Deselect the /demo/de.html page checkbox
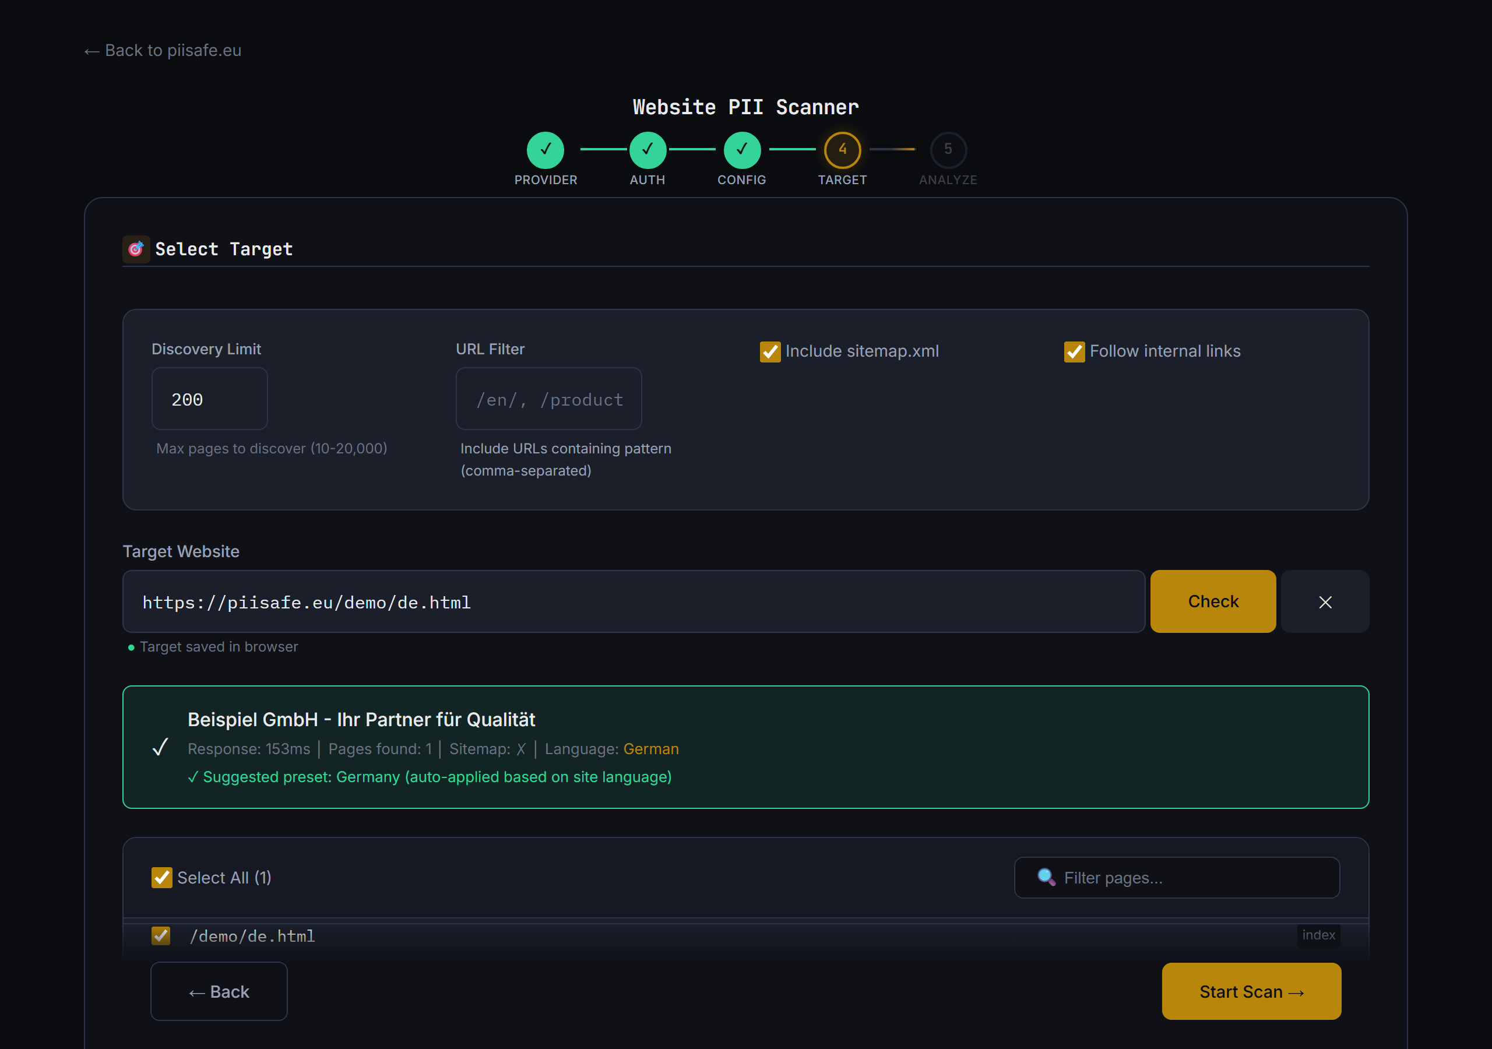 pyautogui.click(x=161, y=936)
